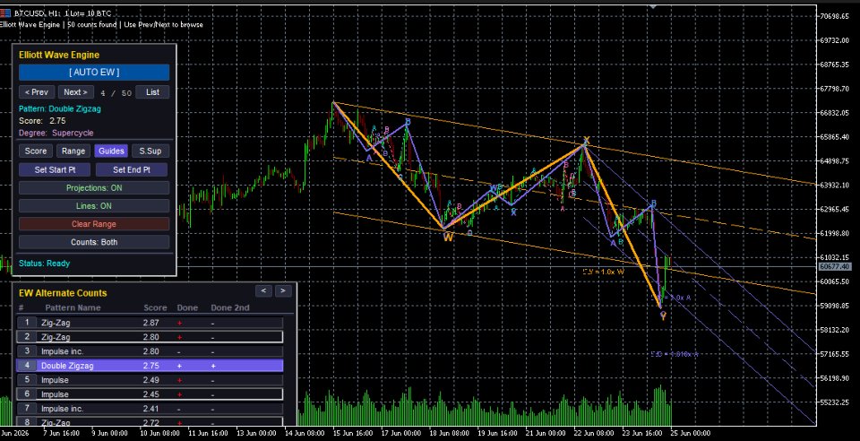Viewport: 860px width, 441px height.
Task: Open the counts List button
Action: pyautogui.click(x=152, y=92)
